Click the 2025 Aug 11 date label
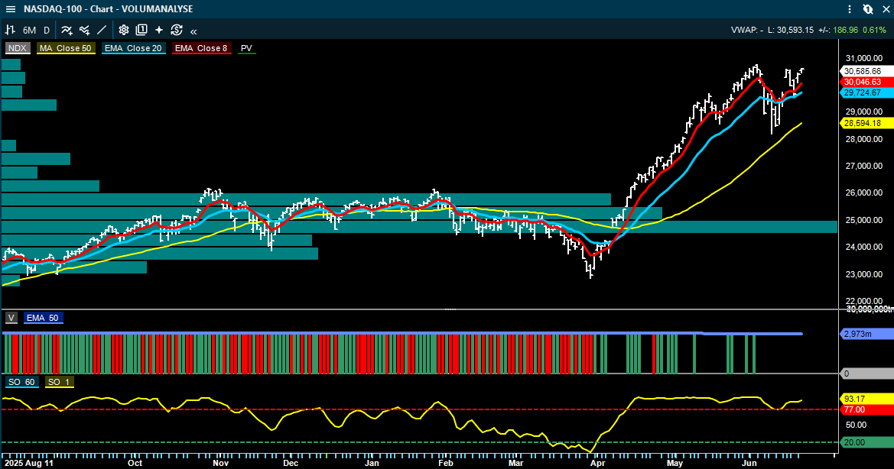 tap(28, 464)
